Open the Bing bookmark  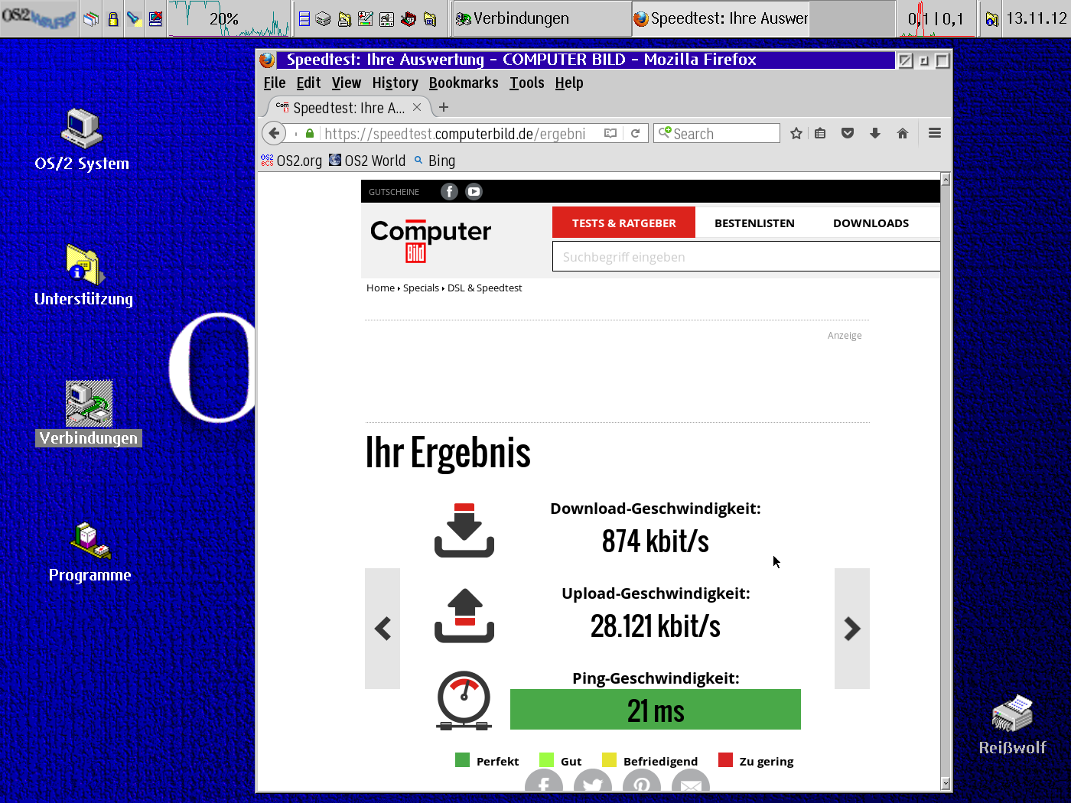point(435,161)
